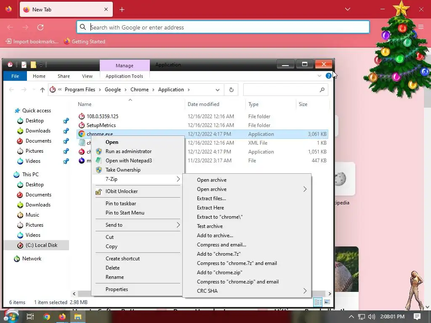431x323 pixels.
Task: Pin chrome.exe to taskbar
Action: pyautogui.click(x=121, y=204)
